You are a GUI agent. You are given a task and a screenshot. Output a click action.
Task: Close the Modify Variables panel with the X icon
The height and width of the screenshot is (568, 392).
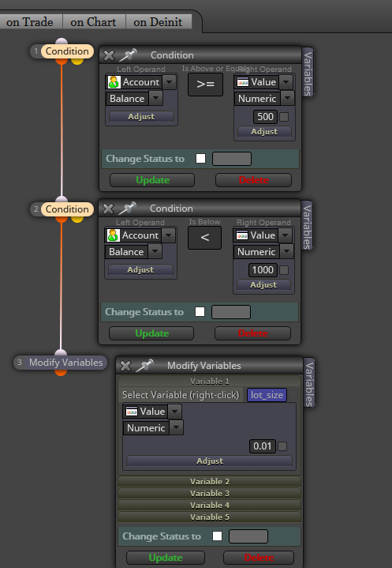point(125,366)
